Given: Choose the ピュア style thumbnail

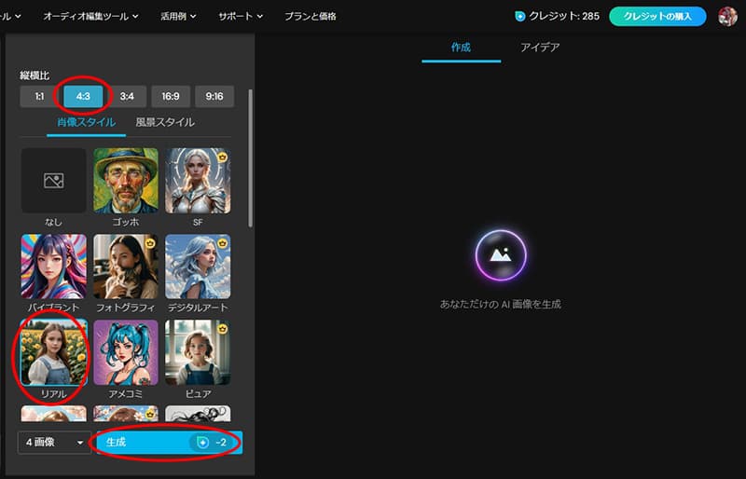Looking at the screenshot, I should tap(198, 352).
